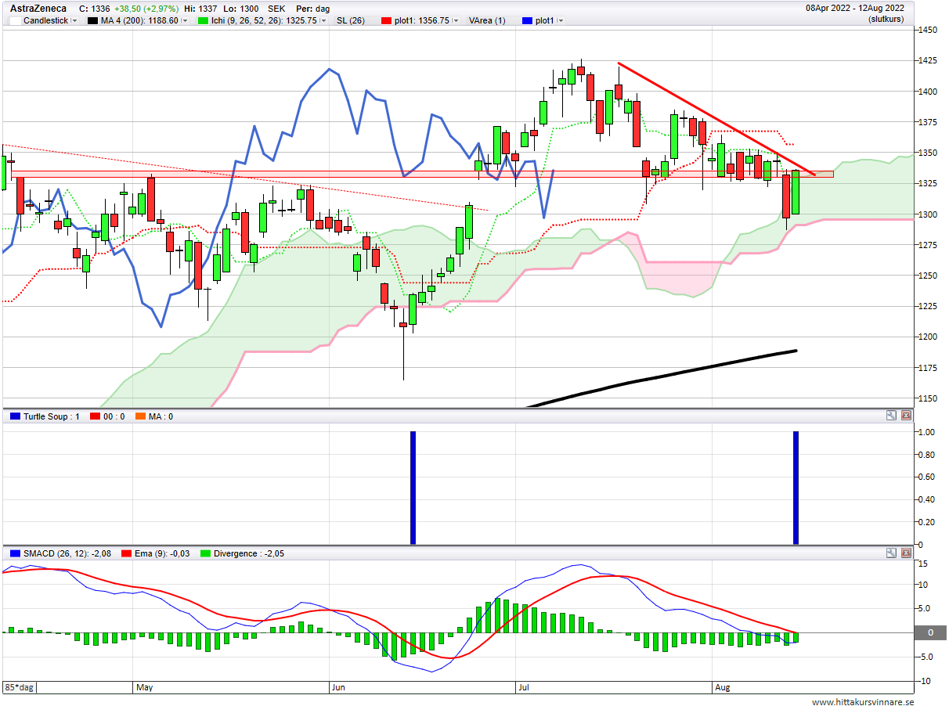
Task: Click the Aug label on time axis
Action: click(722, 687)
